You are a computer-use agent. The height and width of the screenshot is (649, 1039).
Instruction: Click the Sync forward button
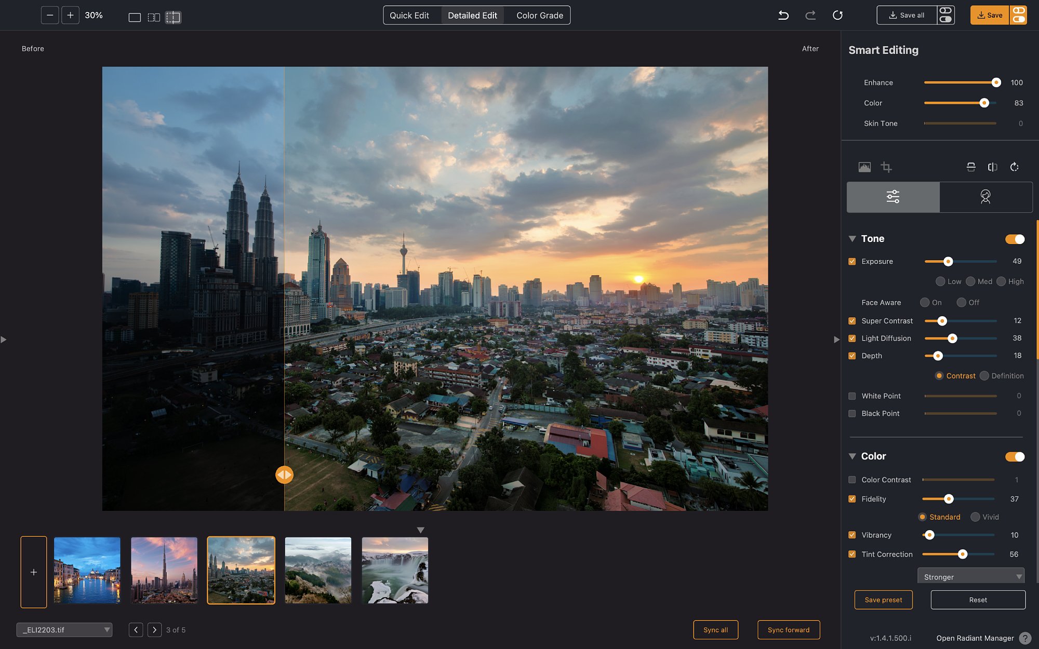(789, 630)
